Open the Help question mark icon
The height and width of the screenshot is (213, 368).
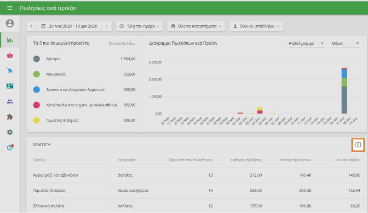10,147
